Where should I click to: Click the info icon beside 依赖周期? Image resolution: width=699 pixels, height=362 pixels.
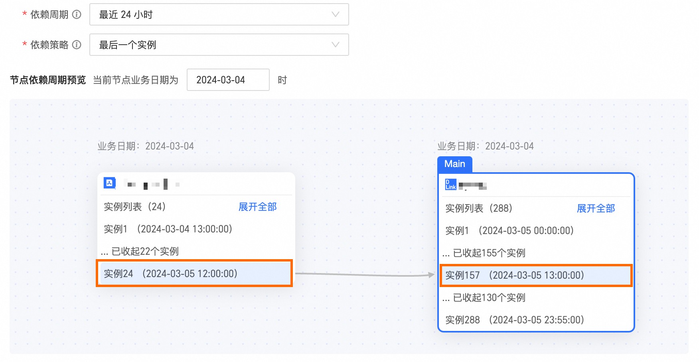pyautogui.click(x=77, y=15)
